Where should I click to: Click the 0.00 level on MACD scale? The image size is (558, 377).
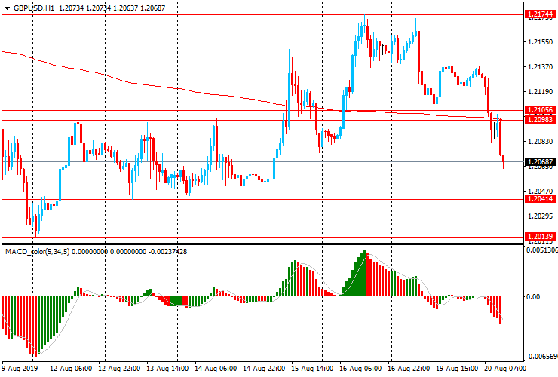click(x=534, y=297)
